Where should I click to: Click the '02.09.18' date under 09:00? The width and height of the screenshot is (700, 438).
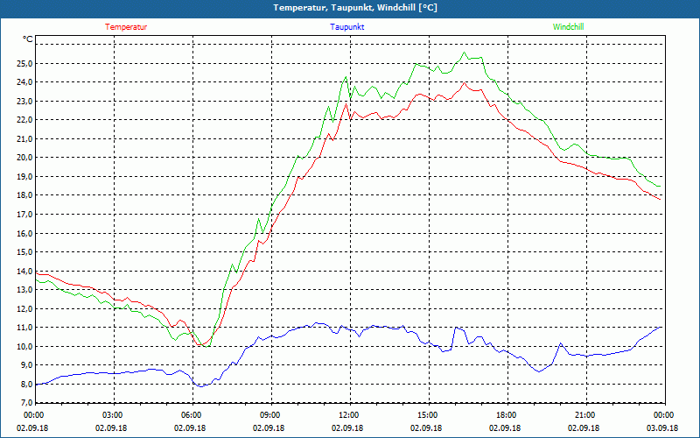click(x=269, y=427)
